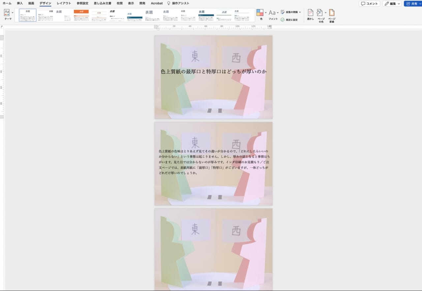The image size is (422, 291).
Task: Select the orange 表題 style set thumbnail
Action: click(x=81, y=15)
